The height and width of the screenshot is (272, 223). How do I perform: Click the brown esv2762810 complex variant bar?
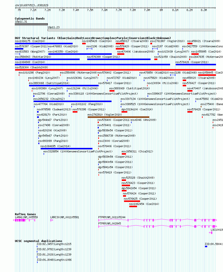[119, 117]
